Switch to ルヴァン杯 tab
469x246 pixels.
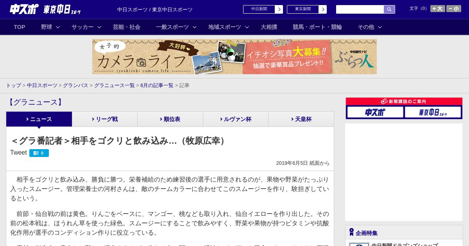[x=236, y=119]
